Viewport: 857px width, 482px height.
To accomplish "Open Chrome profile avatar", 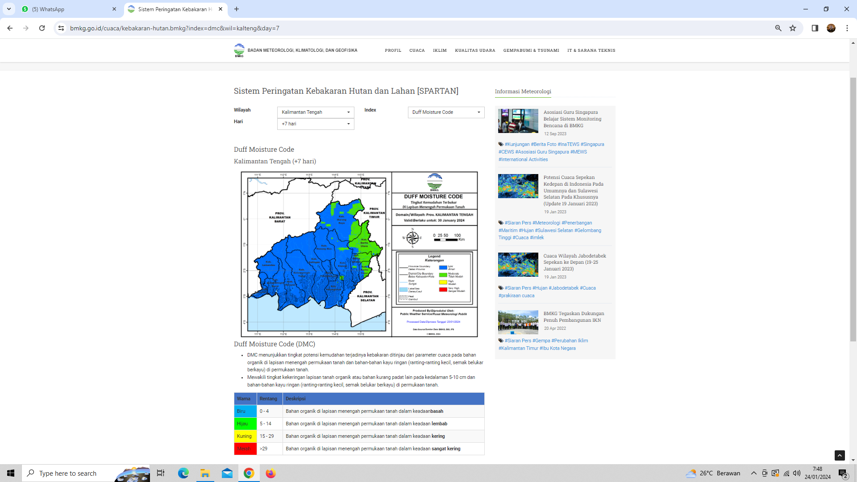I will (x=831, y=28).
